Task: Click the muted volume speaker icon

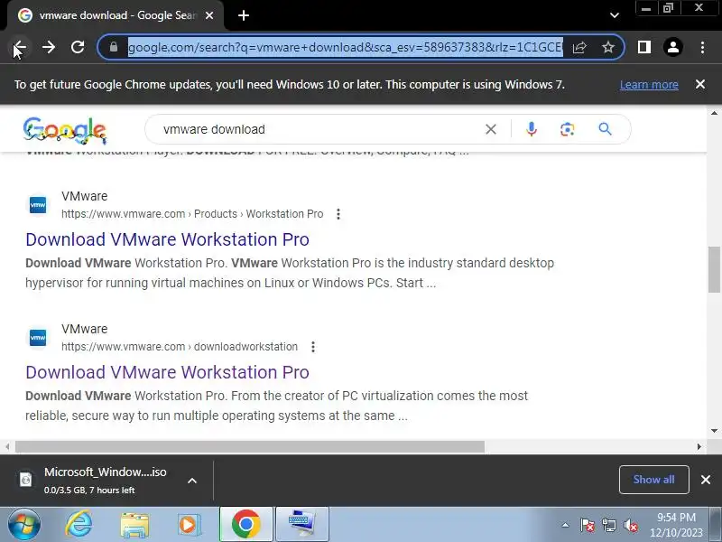Action: tap(630, 525)
